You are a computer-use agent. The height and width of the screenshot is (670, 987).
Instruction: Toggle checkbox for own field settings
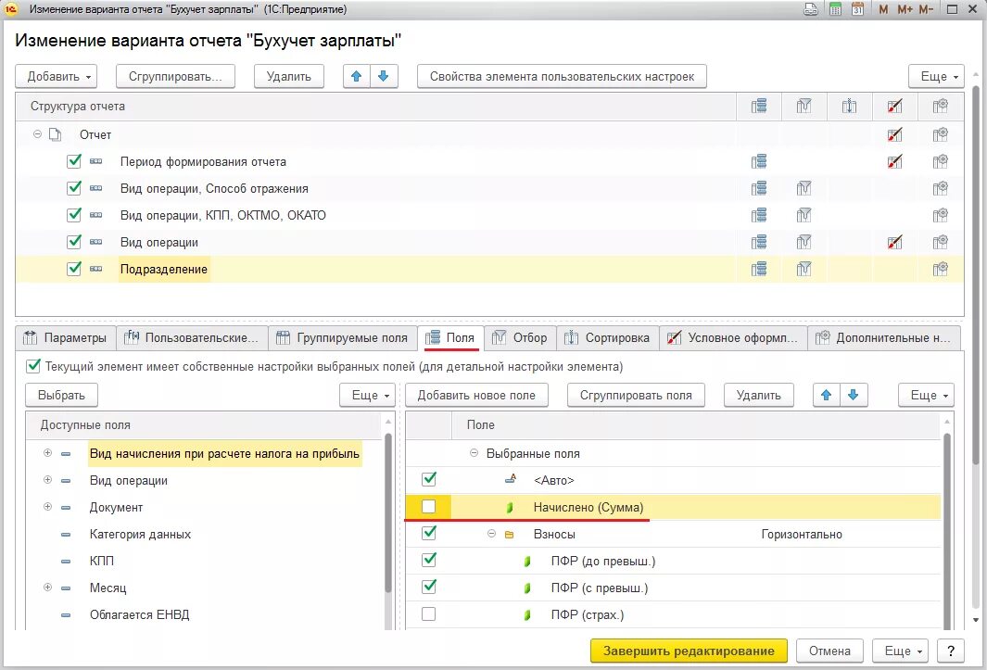click(33, 366)
